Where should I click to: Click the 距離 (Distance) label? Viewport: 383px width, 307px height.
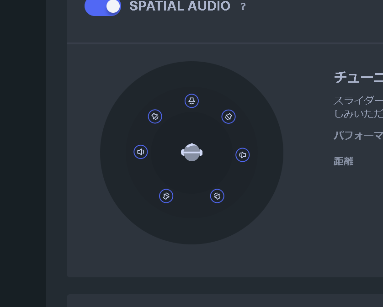coord(343,161)
